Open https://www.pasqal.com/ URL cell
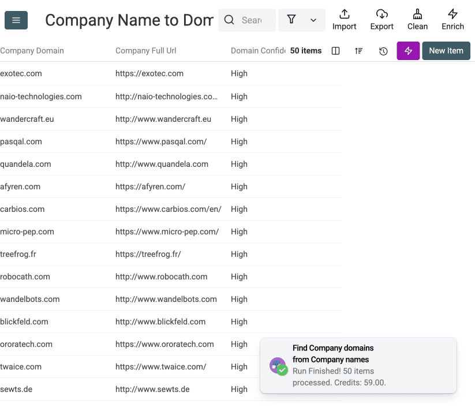This screenshot has height=407, width=475. tap(161, 141)
